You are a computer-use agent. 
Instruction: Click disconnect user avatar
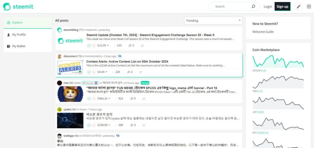click(x=59, y=56)
